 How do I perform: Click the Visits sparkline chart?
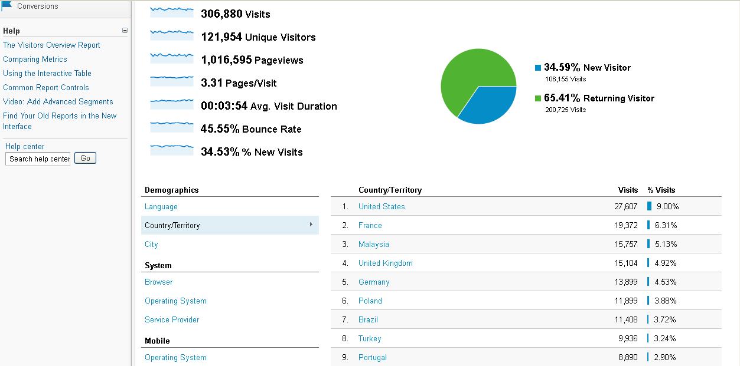(x=172, y=12)
